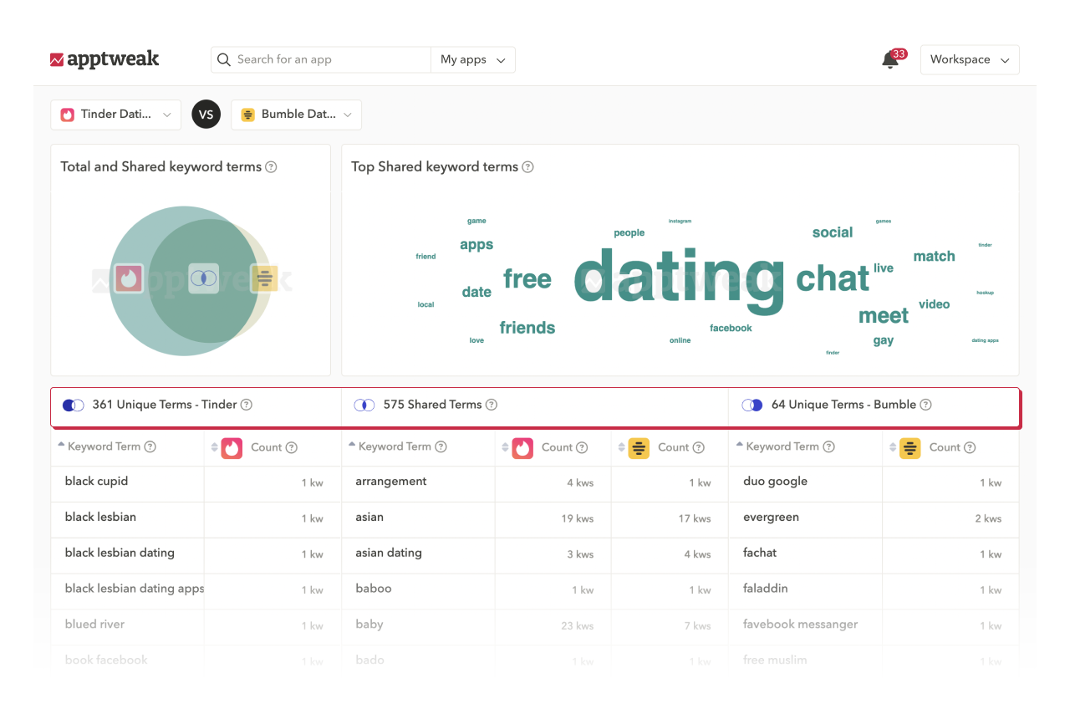Screen dimensions: 1070x714
Task: Open the Tinder Dating app selector
Action: [x=116, y=115]
